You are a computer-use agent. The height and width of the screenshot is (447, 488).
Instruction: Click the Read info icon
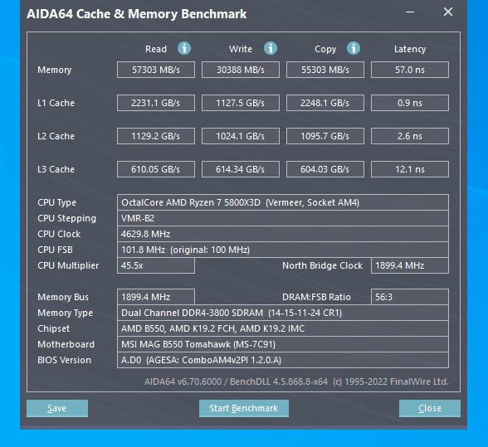184,49
